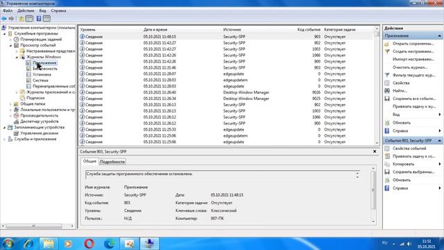Click network icon in system tray

[x=402, y=244]
